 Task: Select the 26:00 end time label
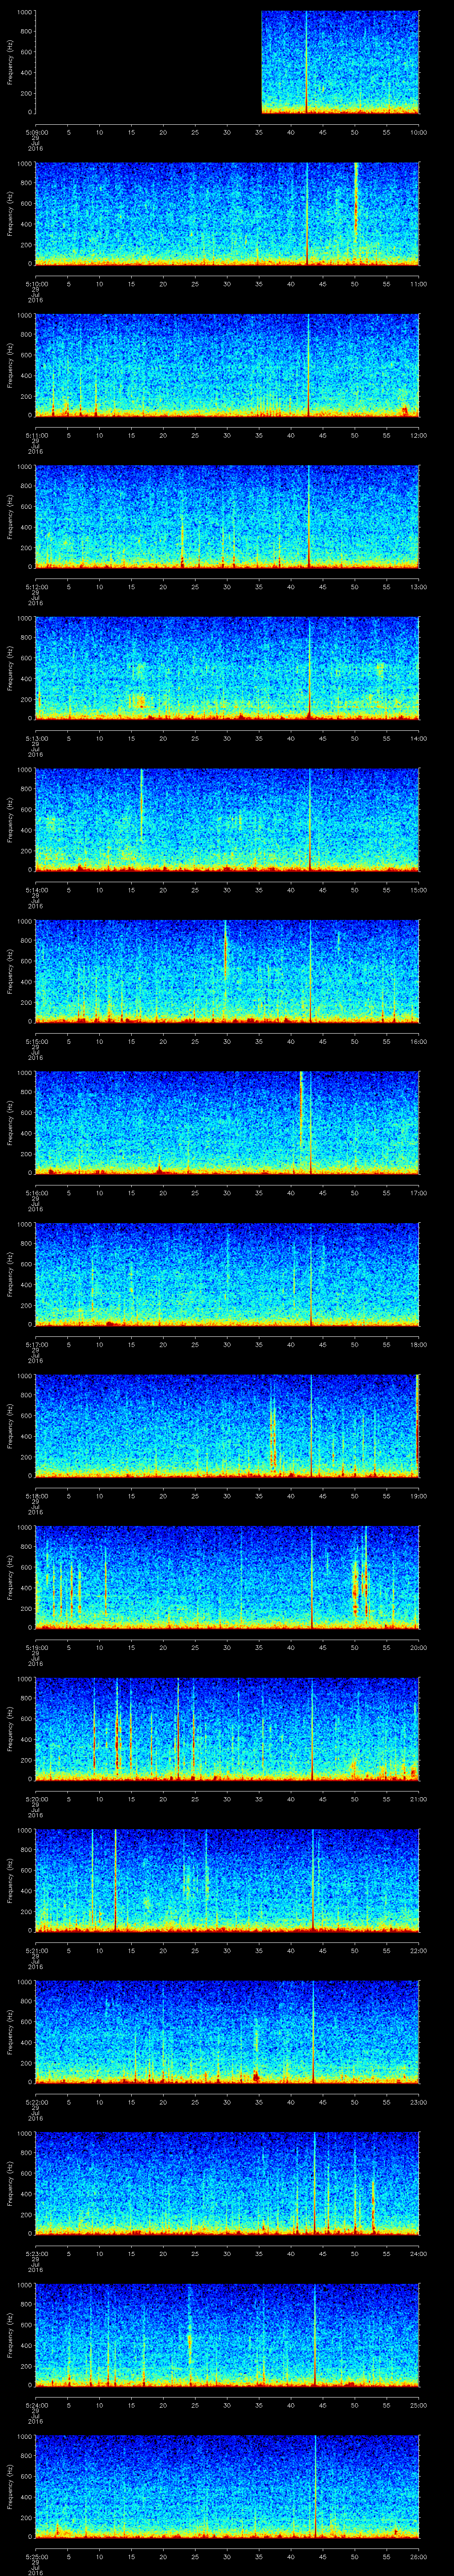418,2556
